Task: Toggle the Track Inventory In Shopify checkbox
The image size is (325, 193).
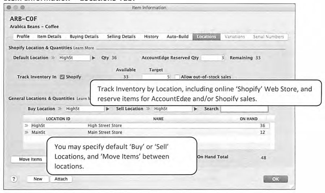Action: (x=62, y=77)
